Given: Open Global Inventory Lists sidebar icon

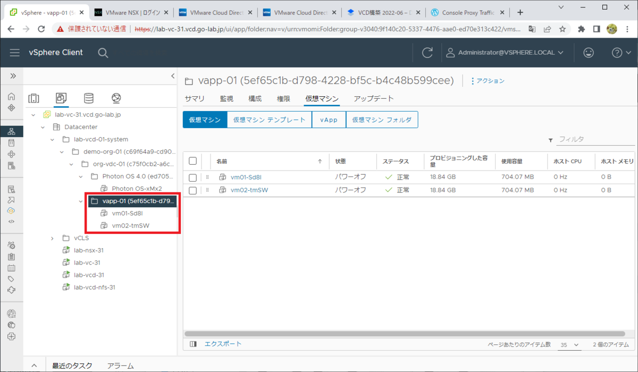Looking at the screenshot, I should point(12,166).
